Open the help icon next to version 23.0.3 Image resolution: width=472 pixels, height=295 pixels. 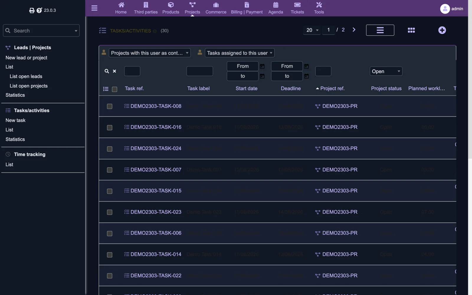39,11
